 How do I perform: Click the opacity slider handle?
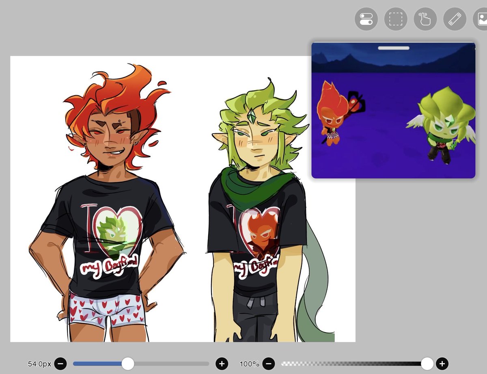427,363
